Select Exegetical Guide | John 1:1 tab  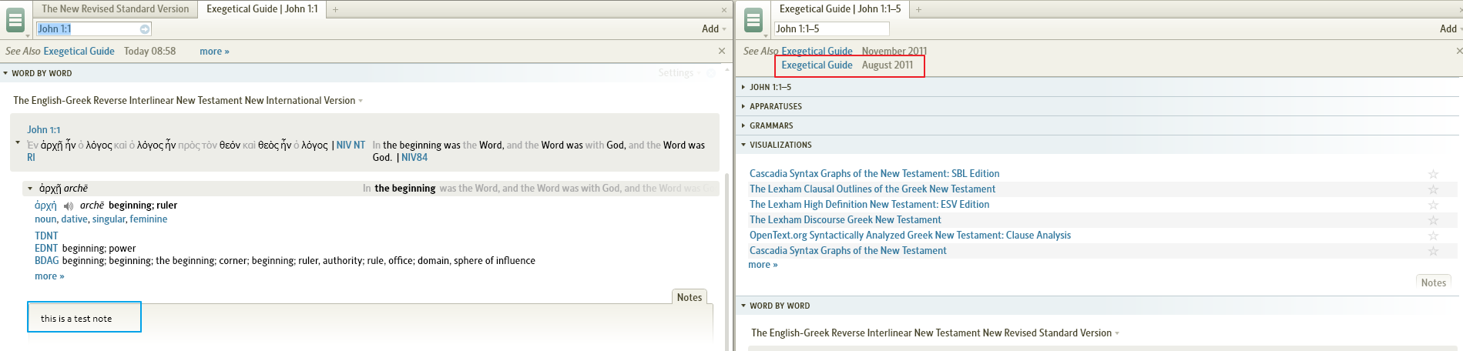[x=262, y=9]
